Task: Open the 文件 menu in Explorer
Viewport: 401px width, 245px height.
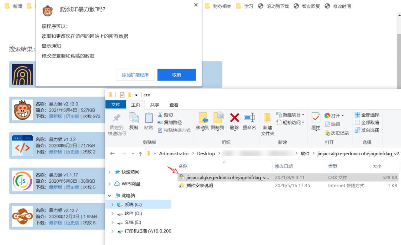Action: coord(115,104)
